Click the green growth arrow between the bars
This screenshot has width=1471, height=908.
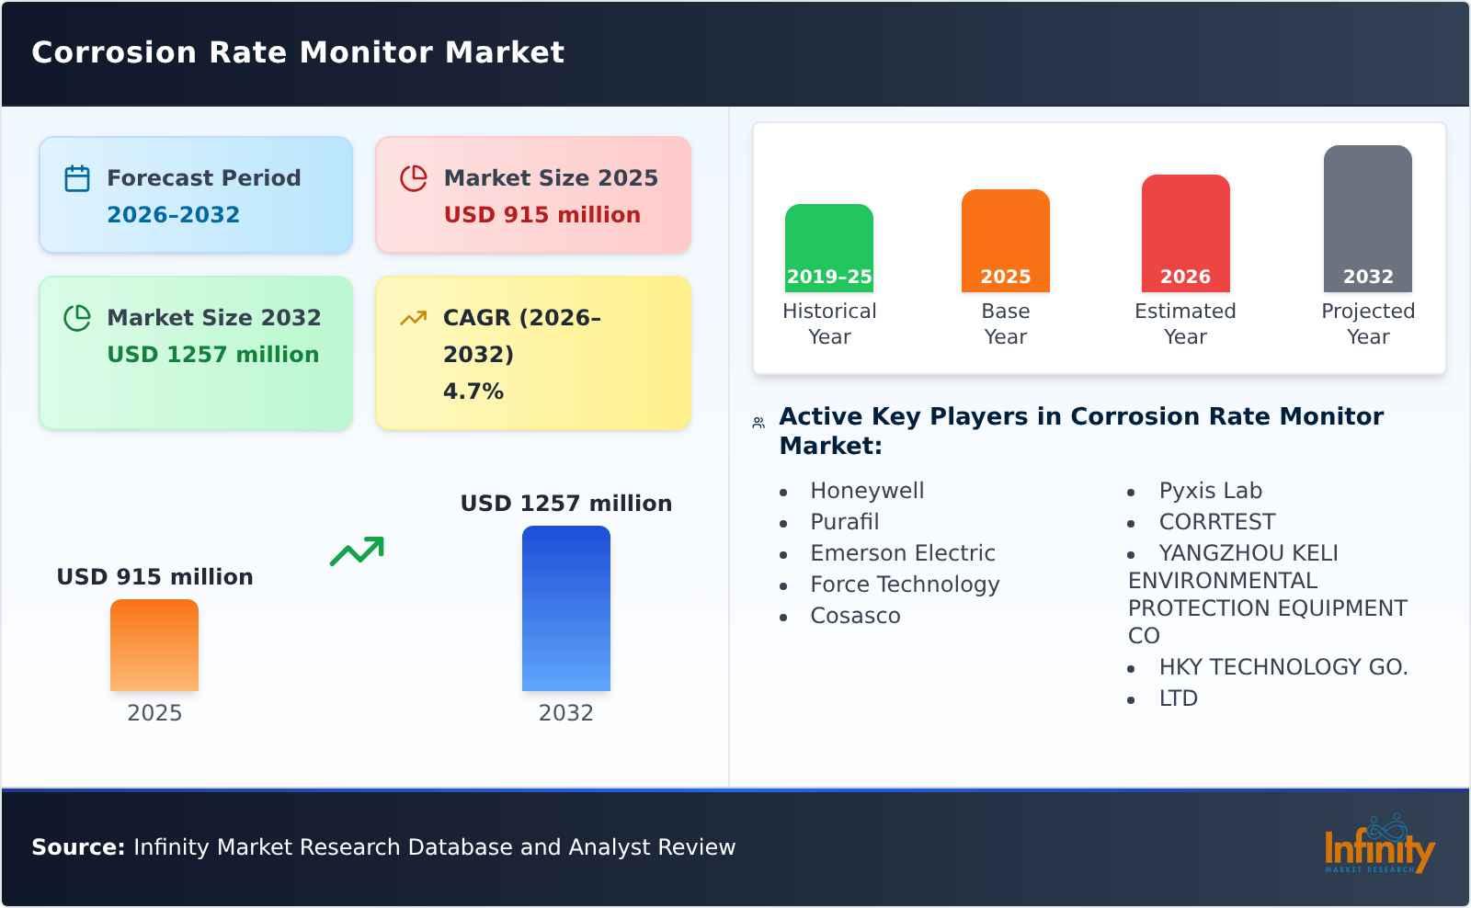click(x=359, y=551)
